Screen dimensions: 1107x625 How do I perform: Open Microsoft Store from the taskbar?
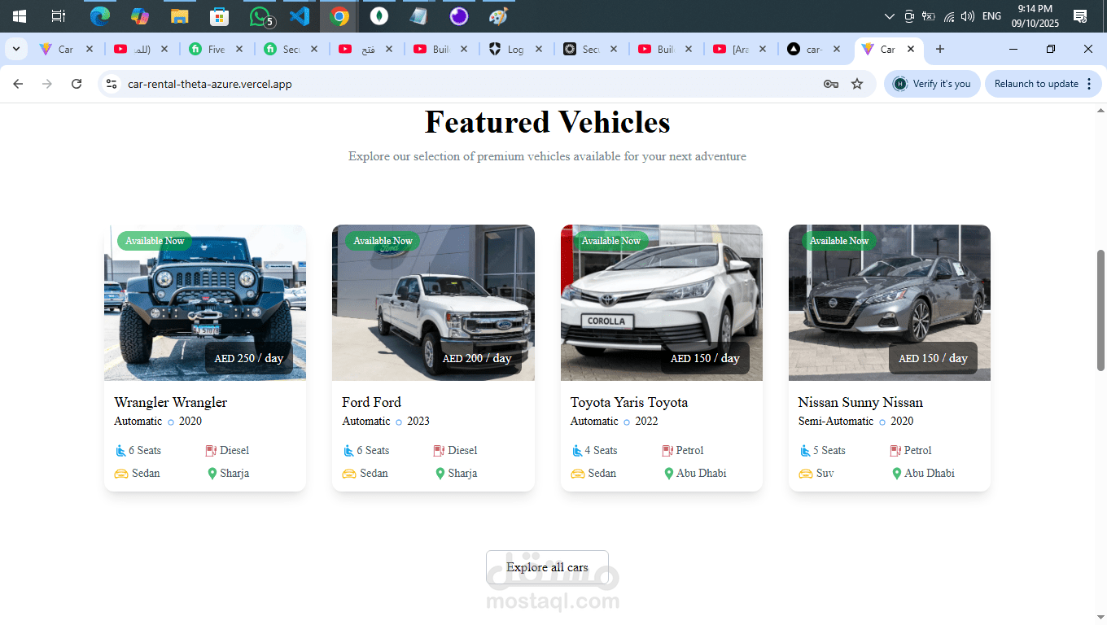tap(219, 16)
